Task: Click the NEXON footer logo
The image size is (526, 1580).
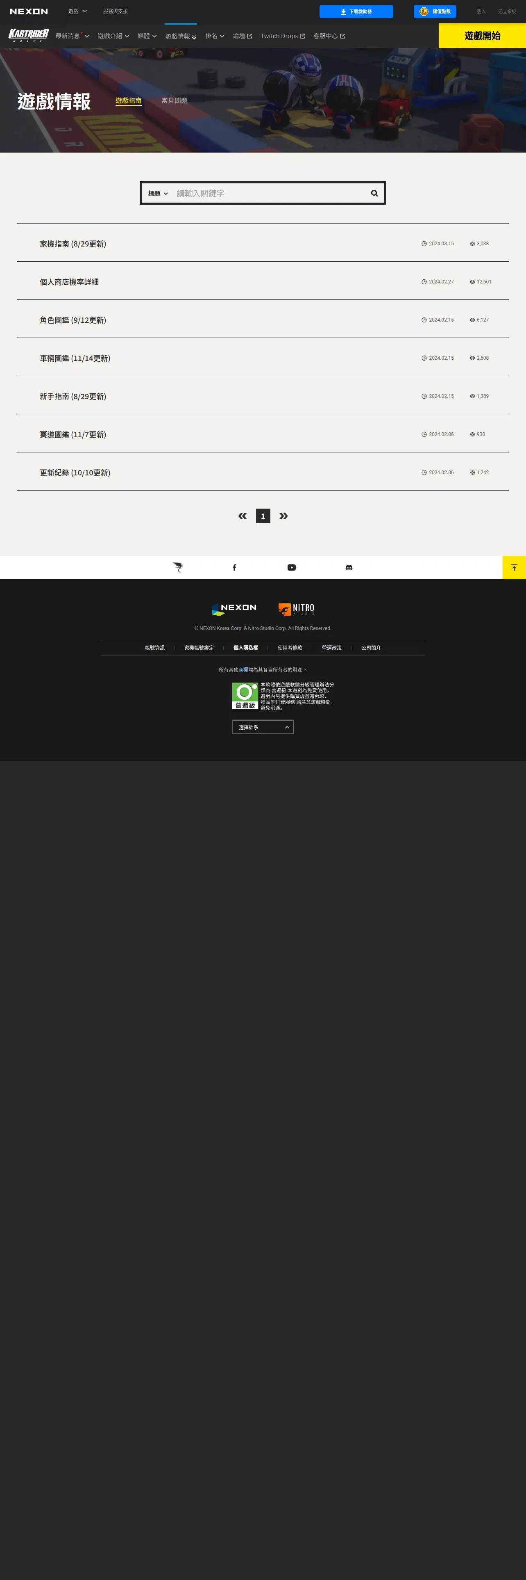Action: coord(234,609)
